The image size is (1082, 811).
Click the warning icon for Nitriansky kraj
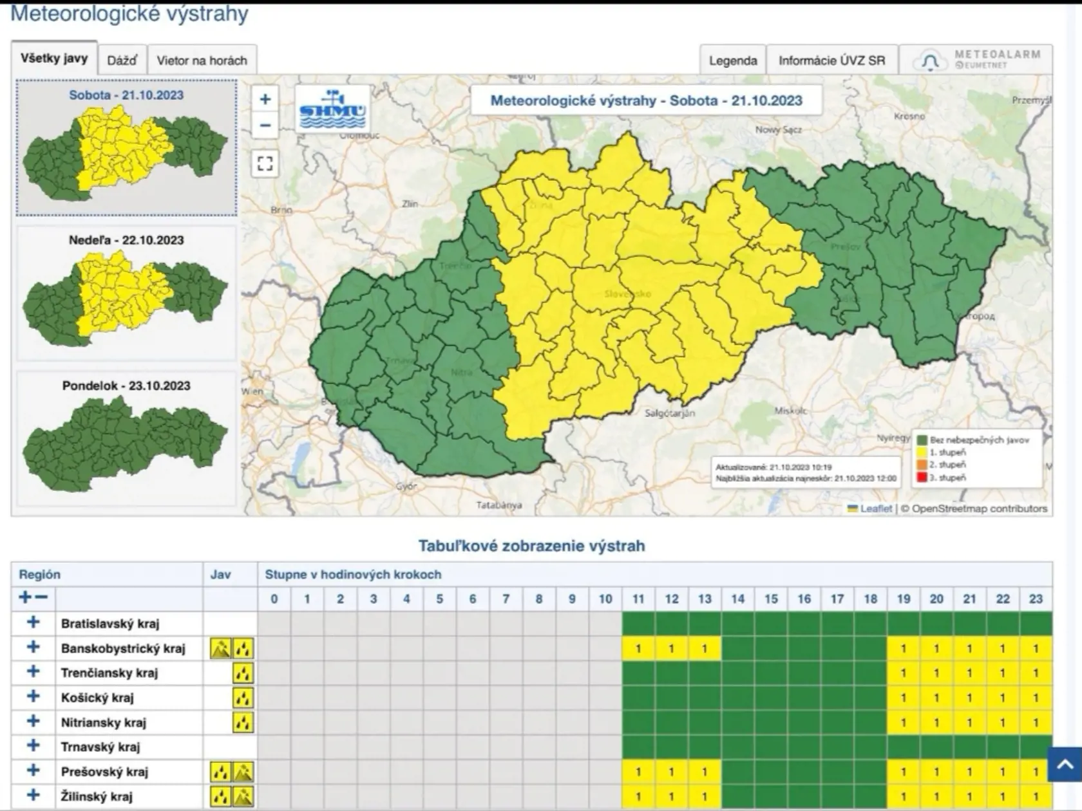243,723
